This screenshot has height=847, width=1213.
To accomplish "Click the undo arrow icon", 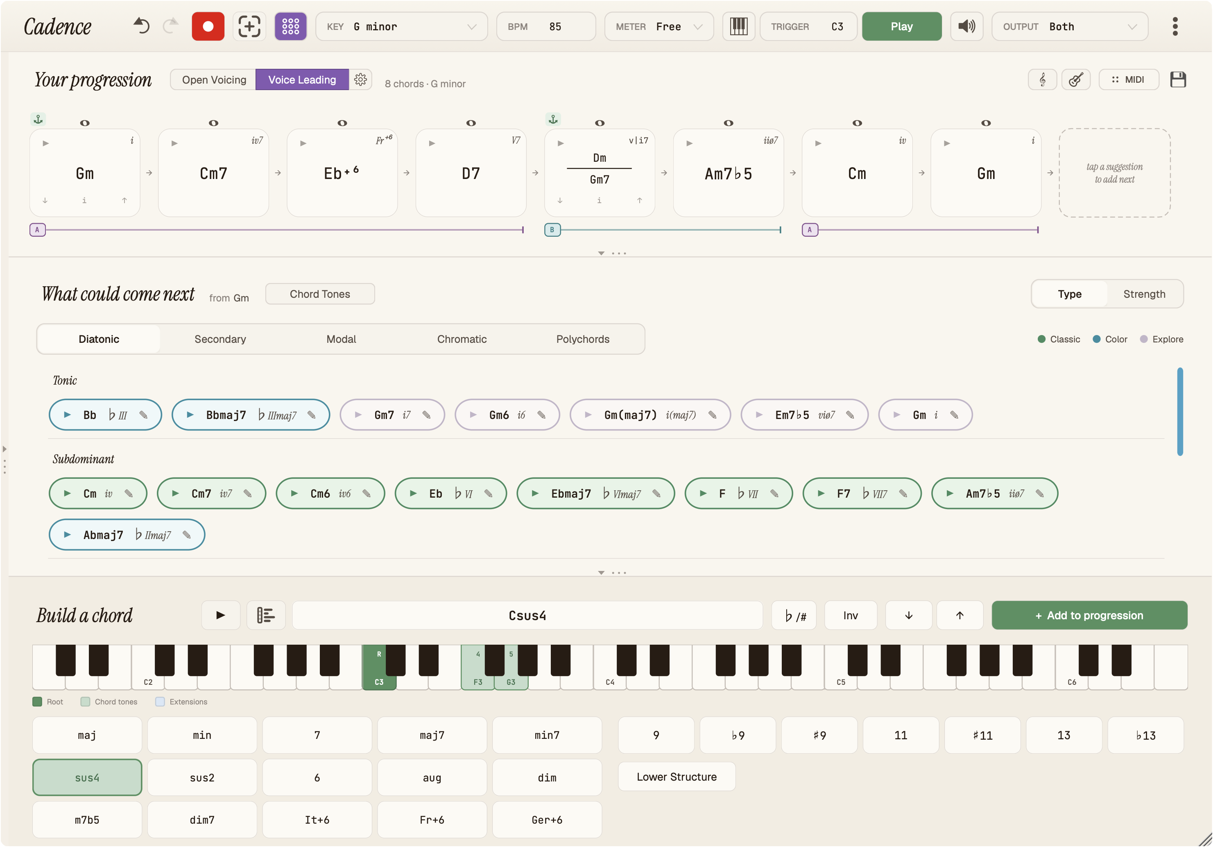I will (x=142, y=26).
